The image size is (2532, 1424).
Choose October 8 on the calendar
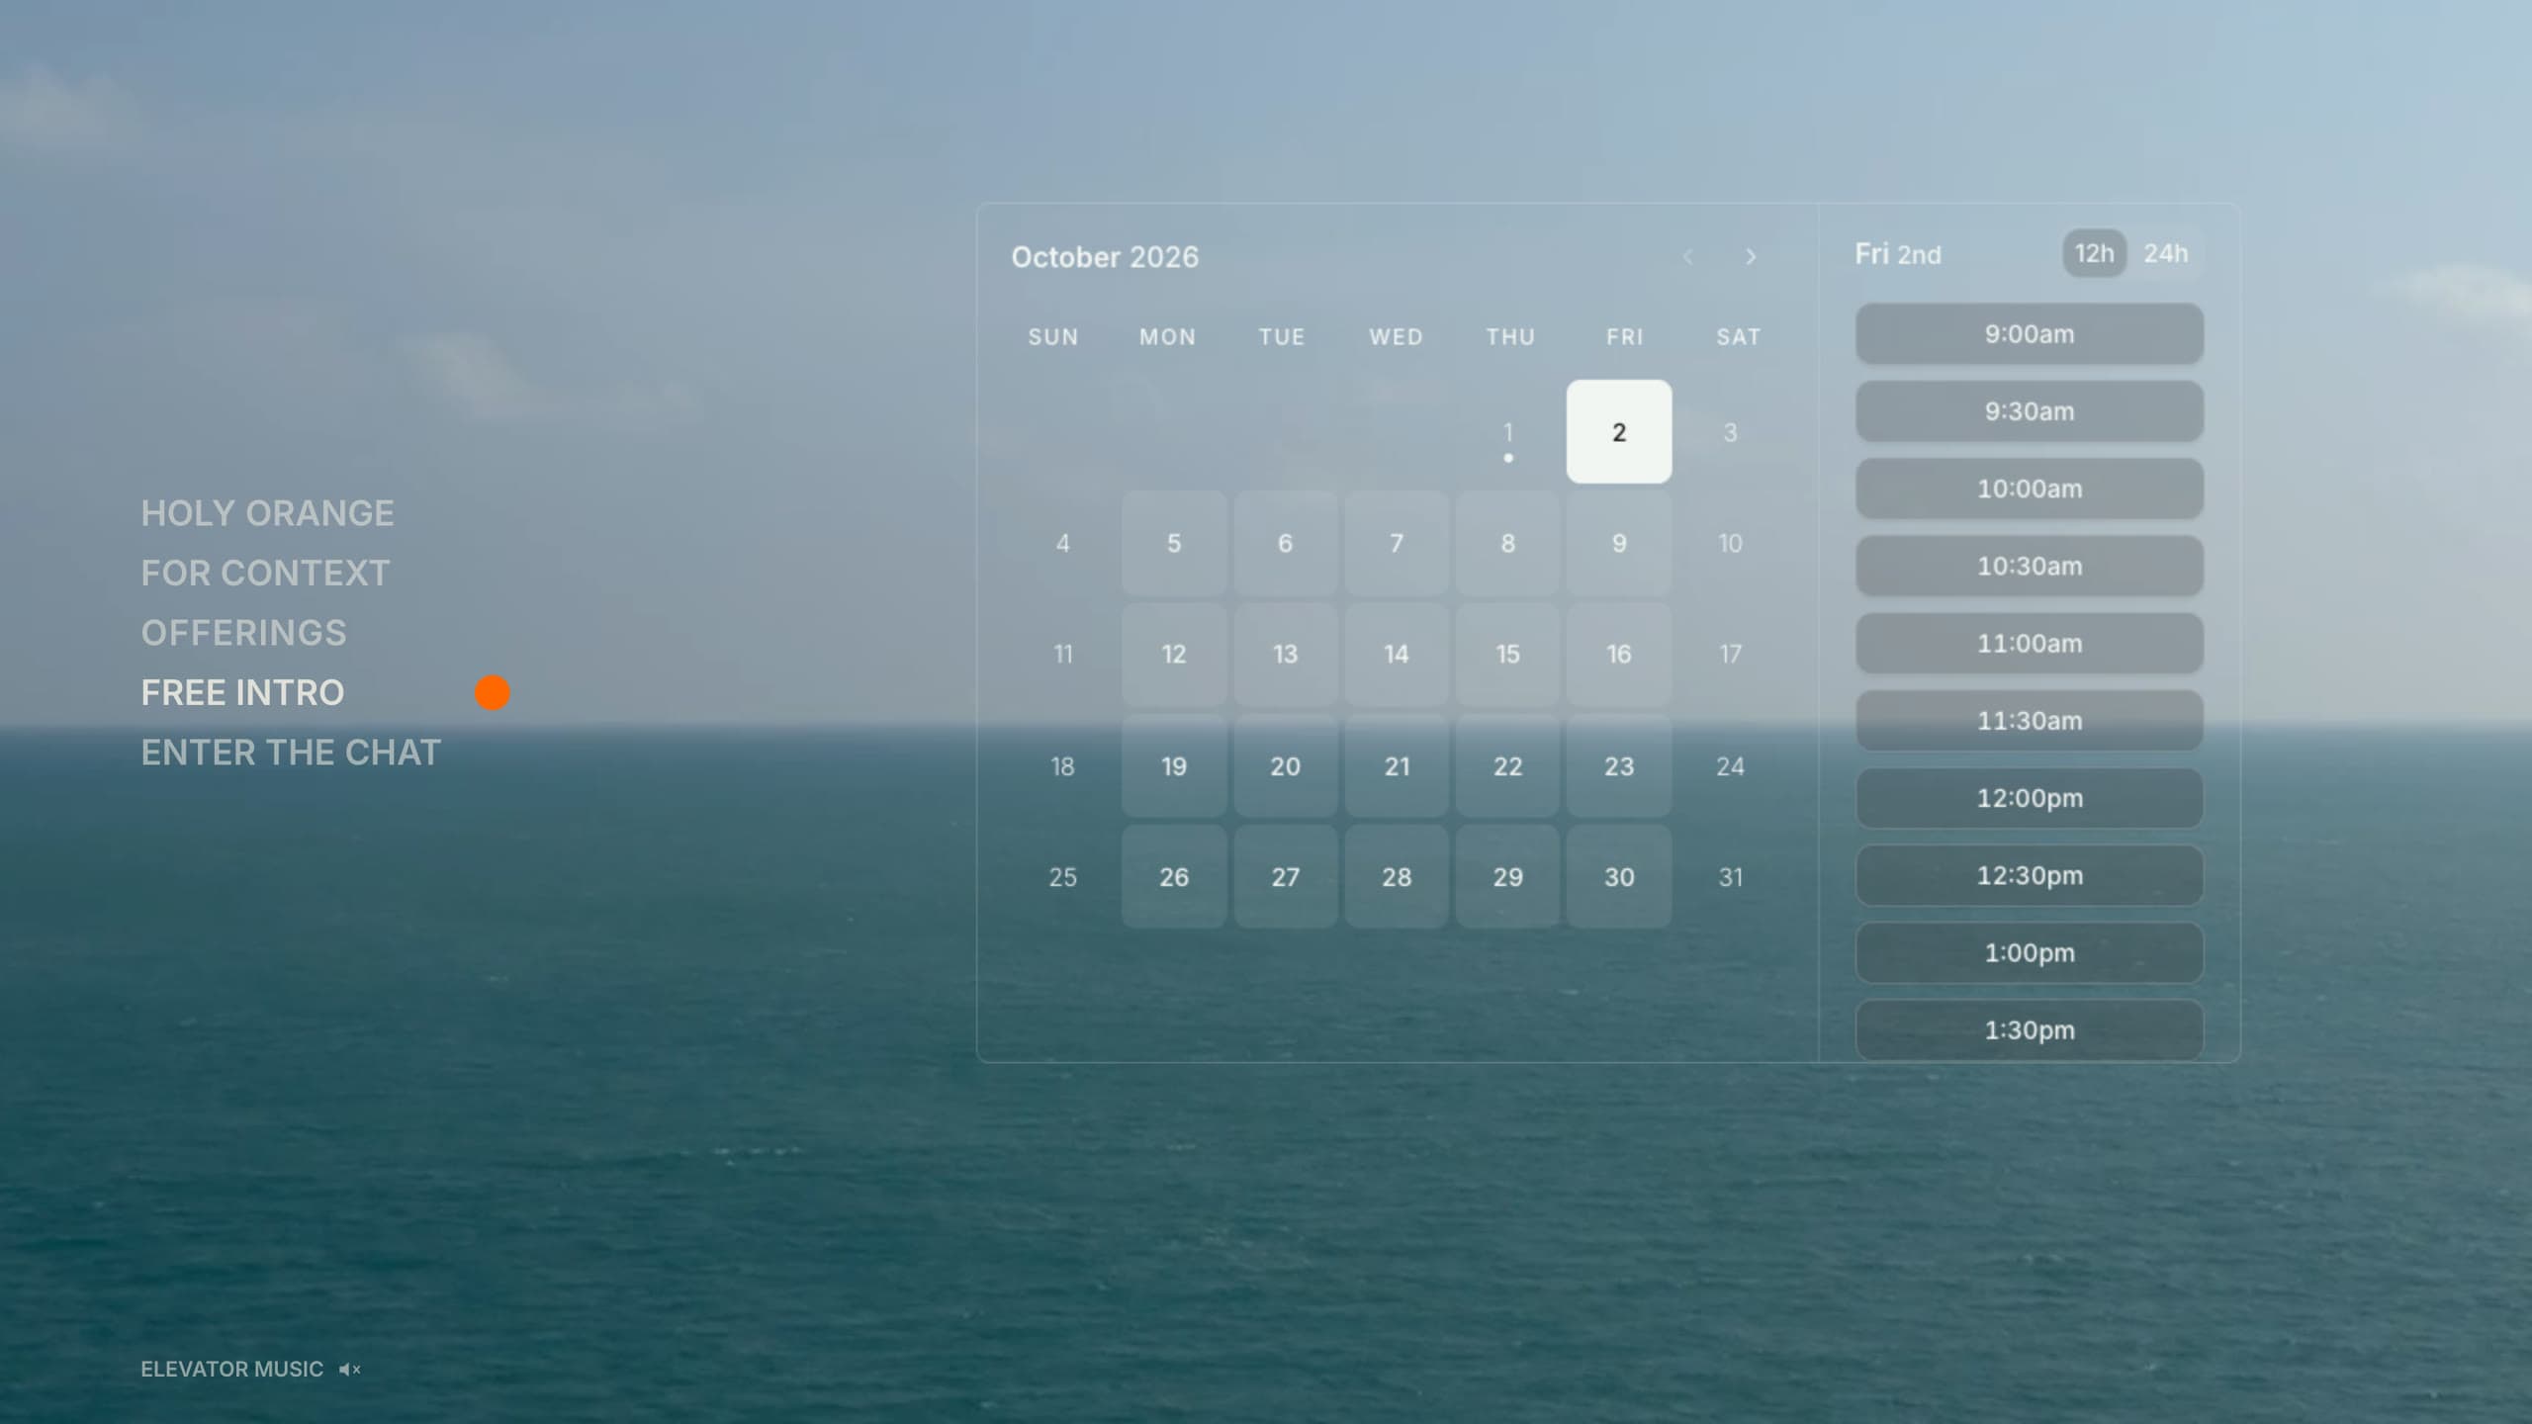pos(1507,543)
